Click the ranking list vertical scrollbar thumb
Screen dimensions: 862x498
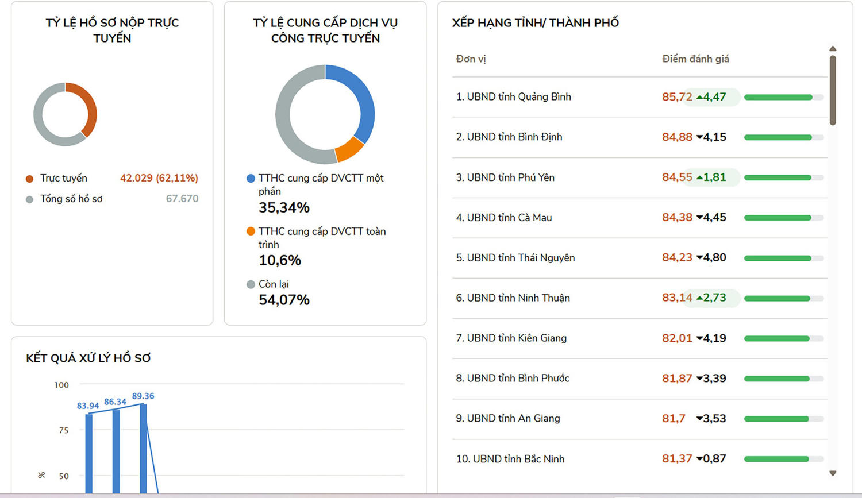pyautogui.click(x=833, y=90)
